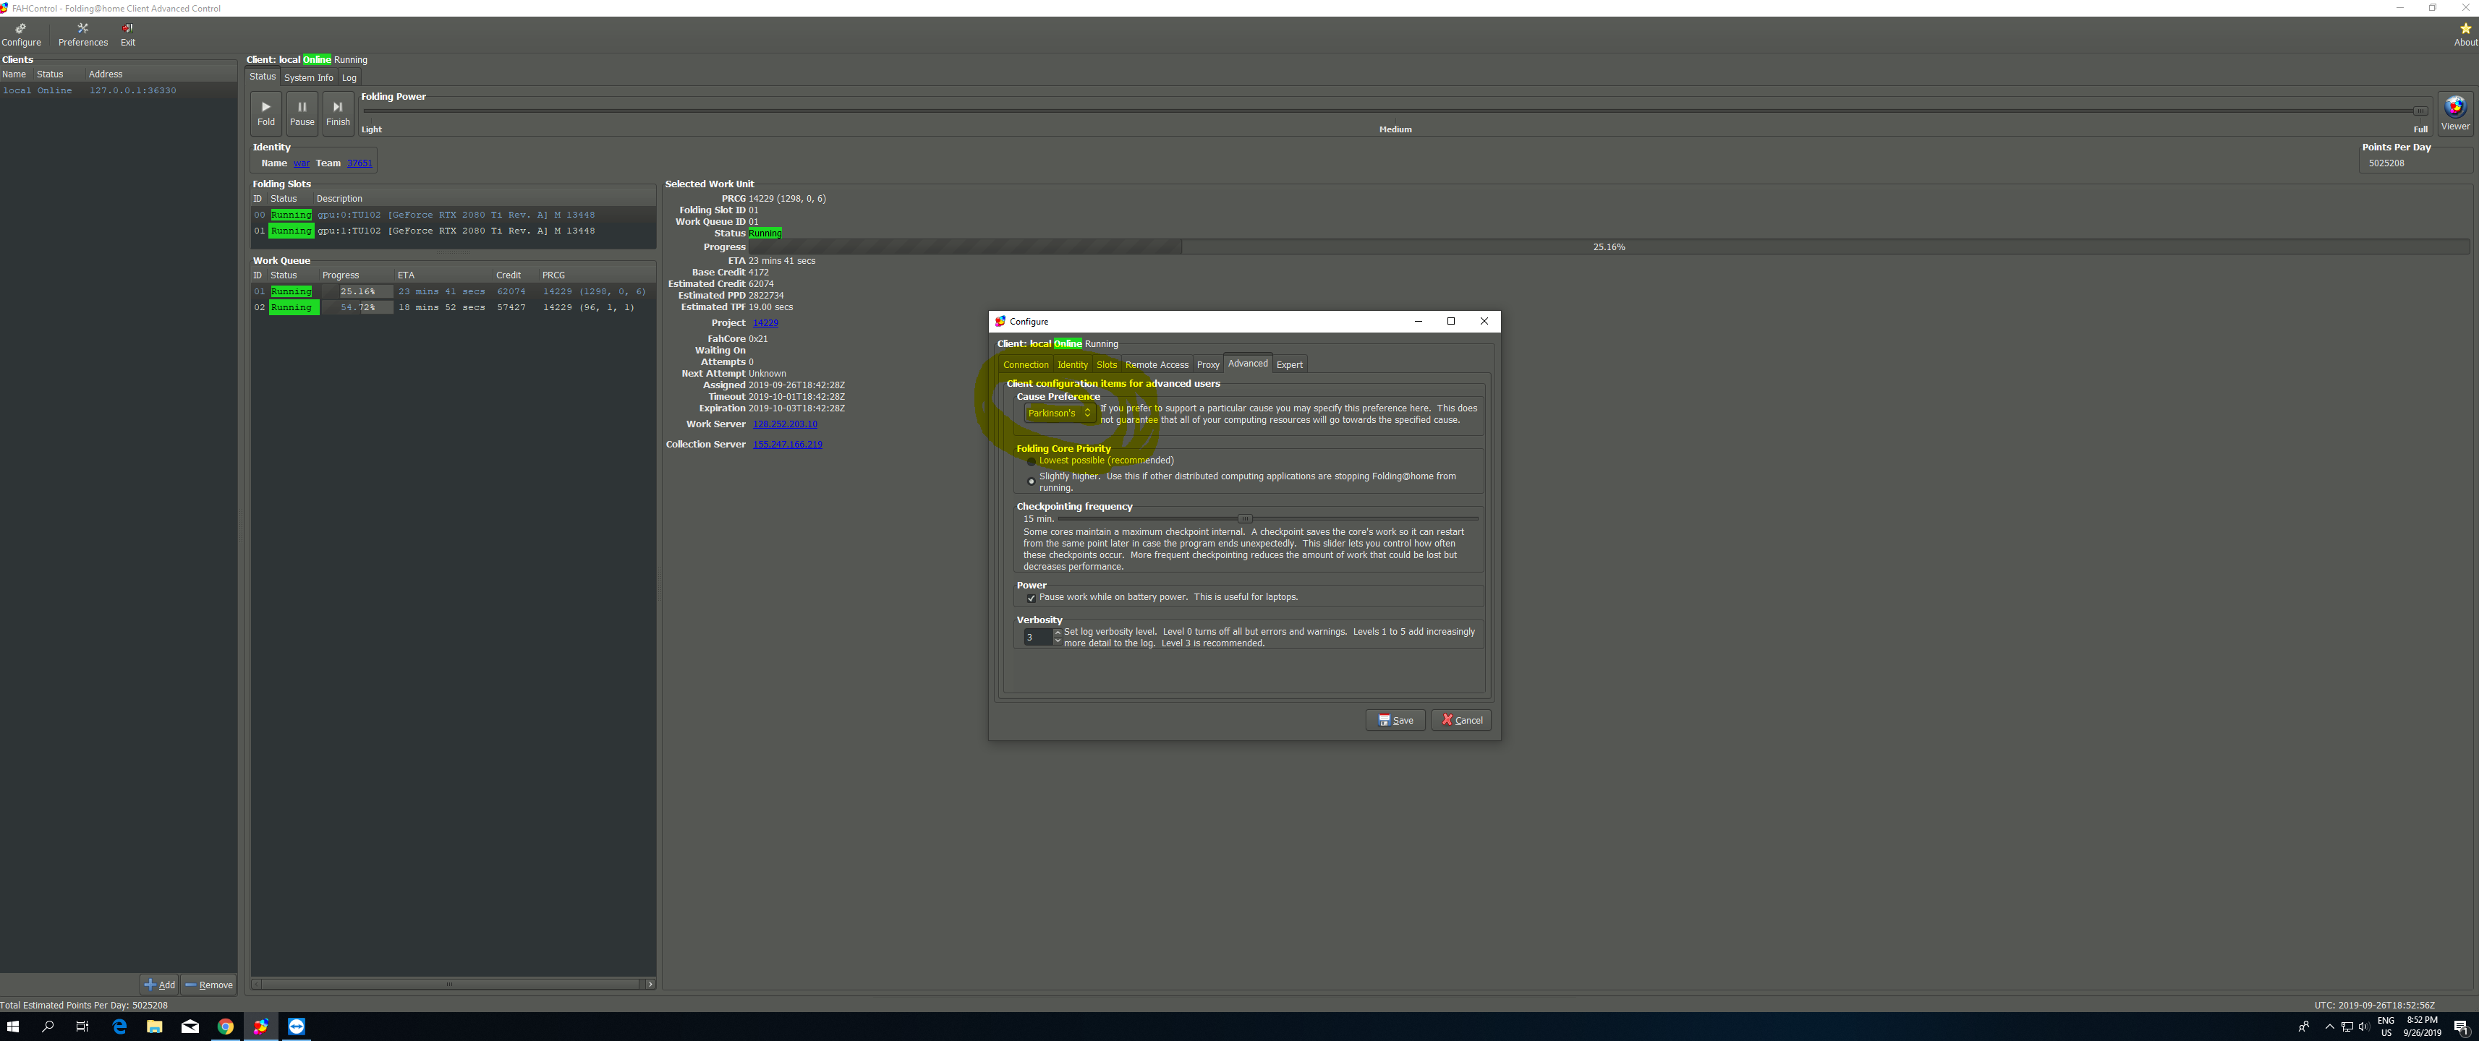Click the Exit toolbar icon

point(128,35)
